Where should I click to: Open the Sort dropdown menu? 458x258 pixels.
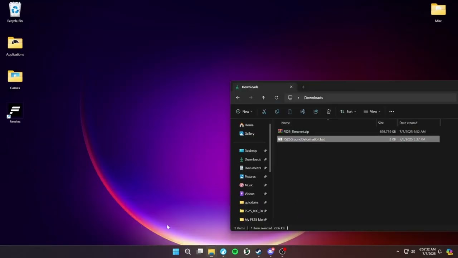pyautogui.click(x=348, y=111)
